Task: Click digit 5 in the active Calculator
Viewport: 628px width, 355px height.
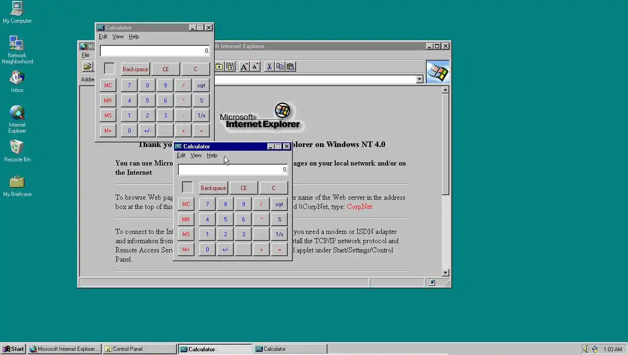Action: tap(225, 219)
